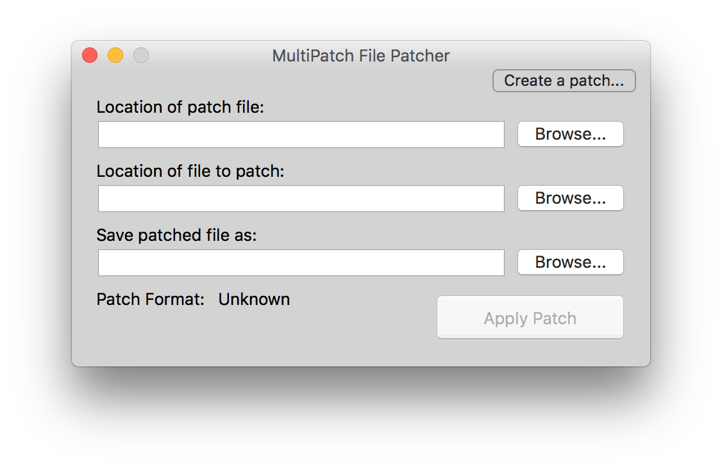Screen dimensions: 722x469
Task: Minimize the window using the yellow button
Action: [115, 56]
